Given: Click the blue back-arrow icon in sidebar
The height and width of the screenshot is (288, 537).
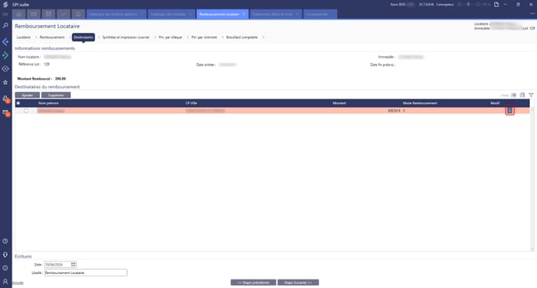Looking at the screenshot, I should pos(5,42).
